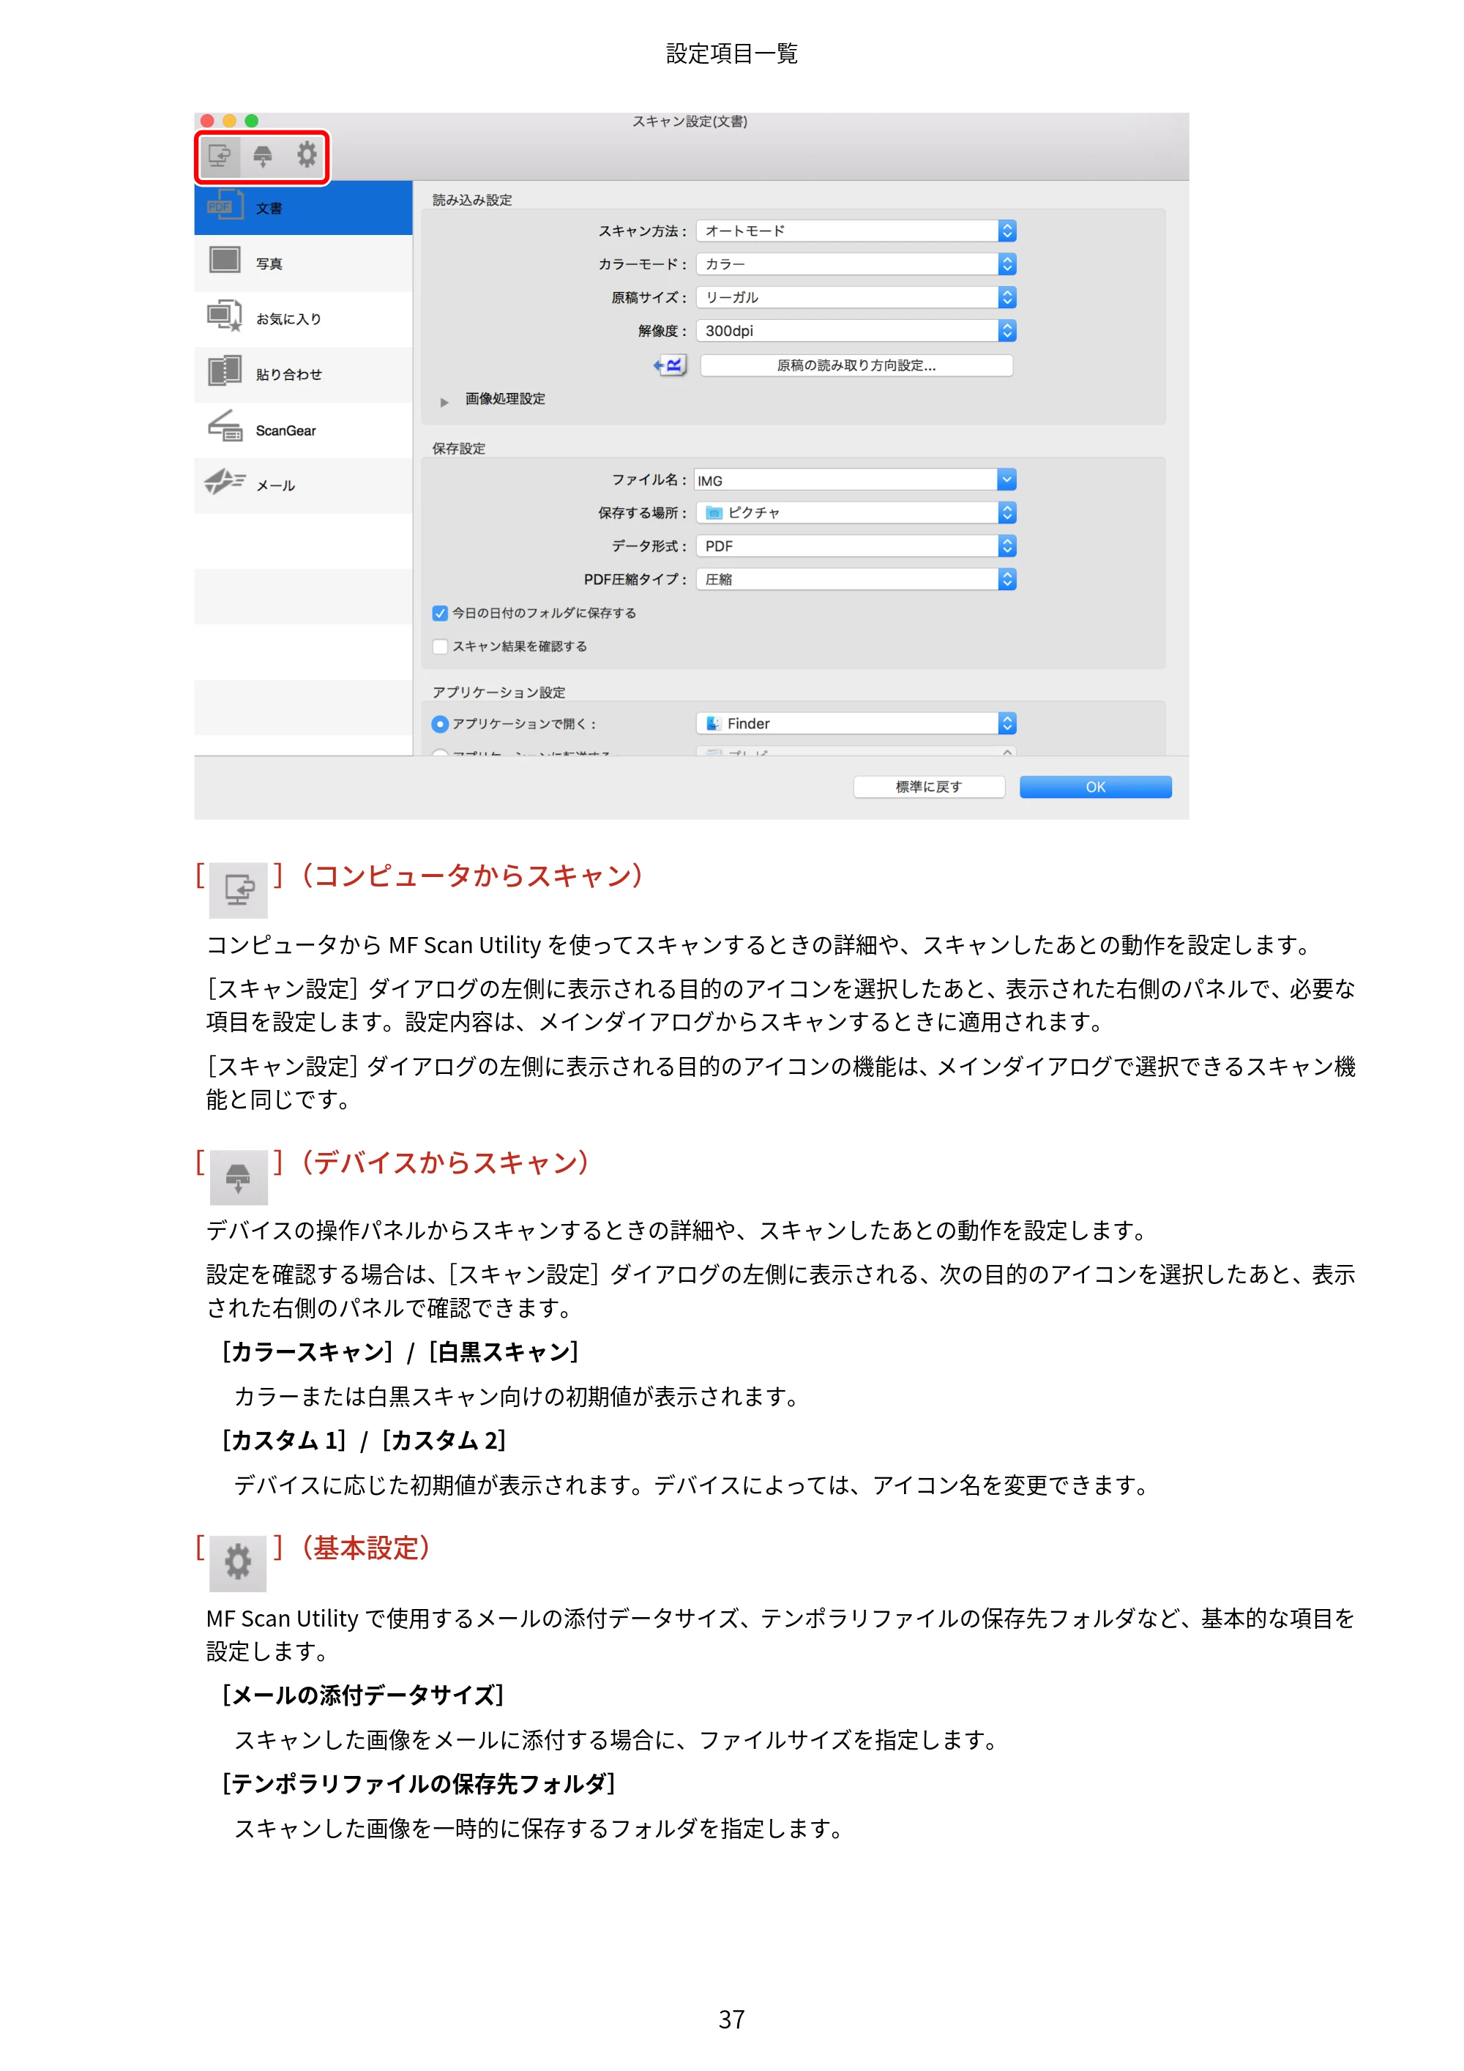The height and width of the screenshot is (2071, 1464).
Task: Open the カラーモード dropdown
Action: coord(856,264)
